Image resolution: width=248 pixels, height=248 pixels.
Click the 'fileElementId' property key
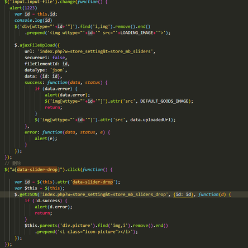(41, 64)
